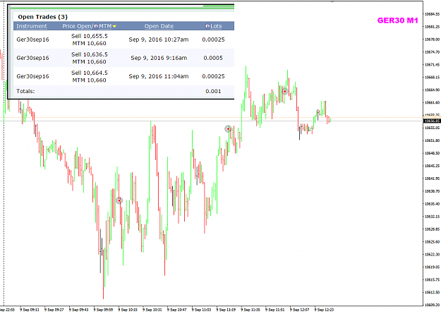
Task: Click the Sell 10,664.5 price cell
Action: coord(90,73)
